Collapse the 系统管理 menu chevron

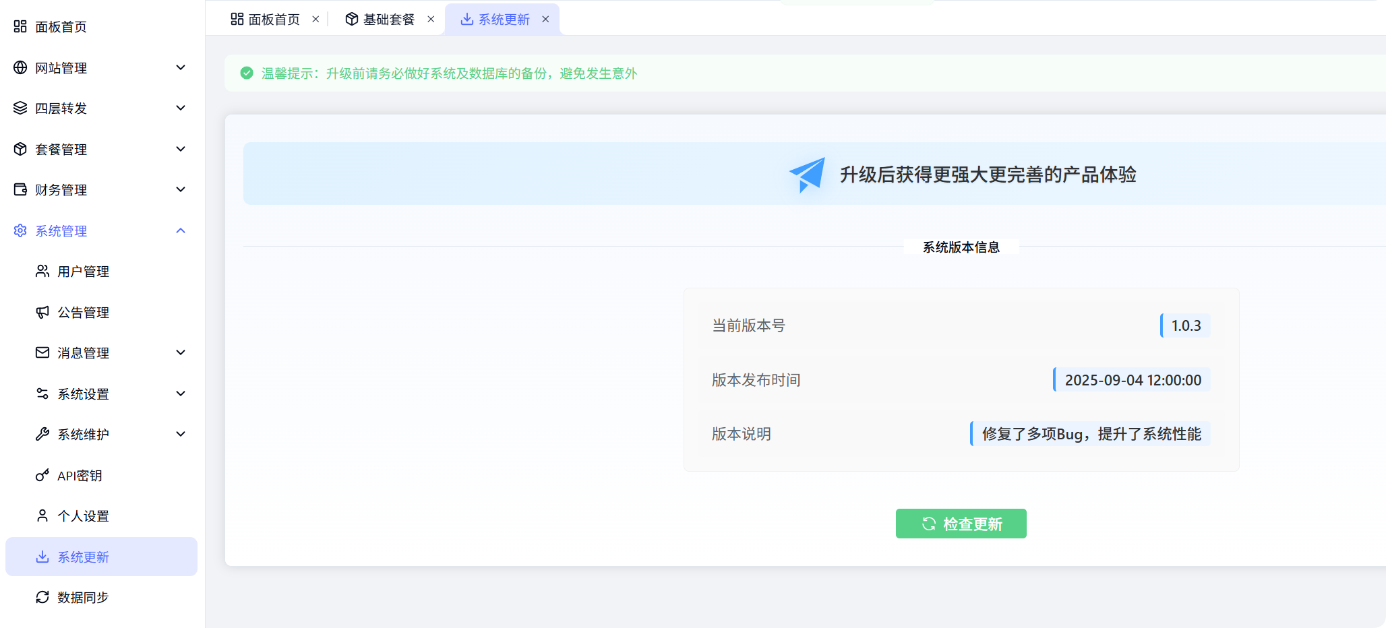click(181, 230)
